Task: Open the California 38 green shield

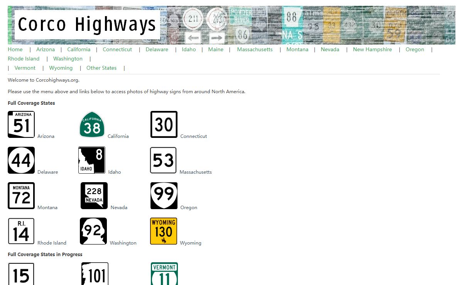Action: (92, 124)
